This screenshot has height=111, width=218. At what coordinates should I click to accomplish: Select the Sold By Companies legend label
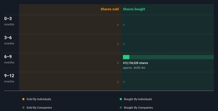point(39,108)
